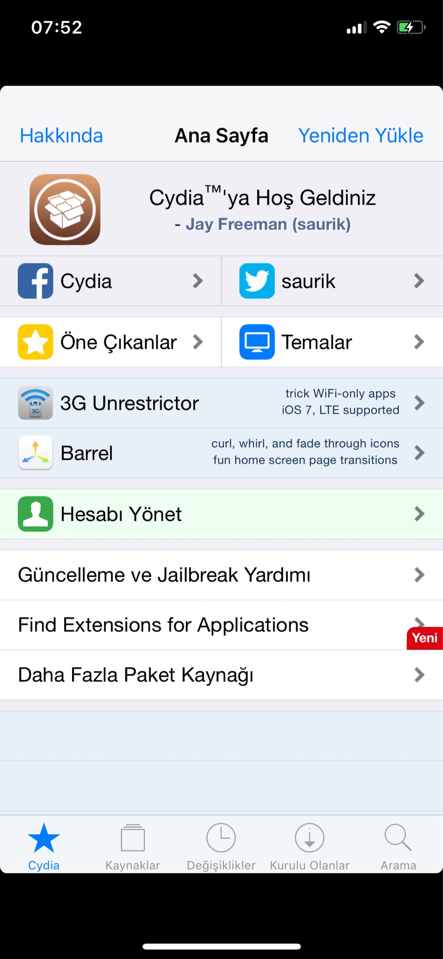Tap the chevron on the Barrel row
Viewport: 443px width, 959px height.
[x=419, y=453]
